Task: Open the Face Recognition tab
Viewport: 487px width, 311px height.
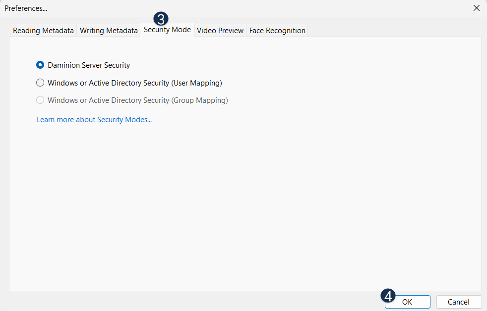Action: pos(277,31)
